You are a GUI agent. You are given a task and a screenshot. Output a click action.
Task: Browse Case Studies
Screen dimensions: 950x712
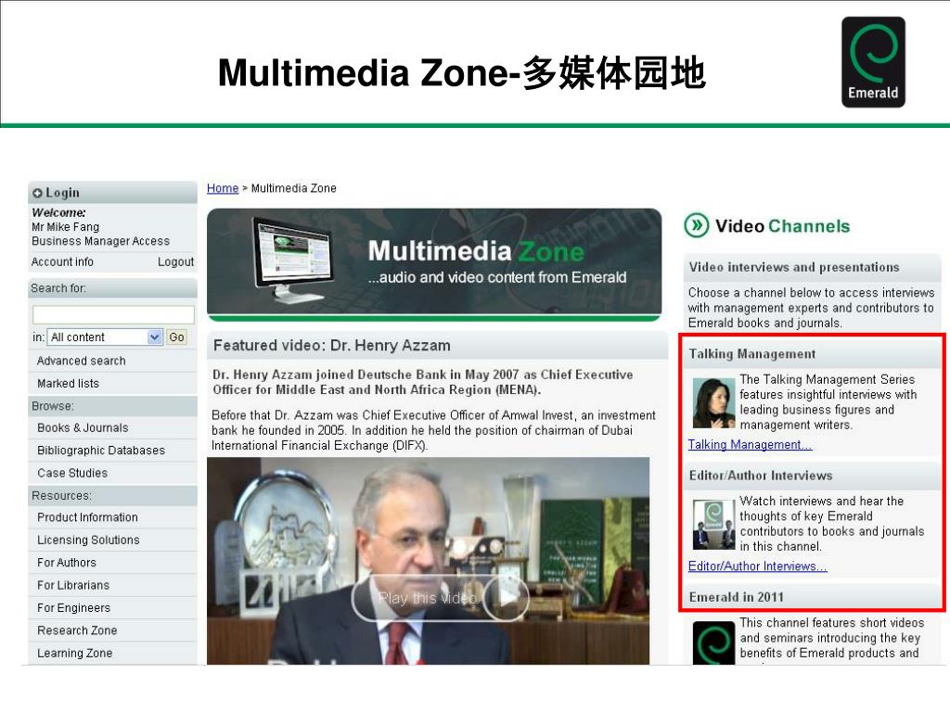click(72, 473)
